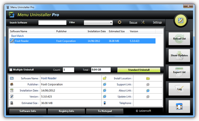
Task: Click the To Notepad button
Action: [x=105, y=111]
